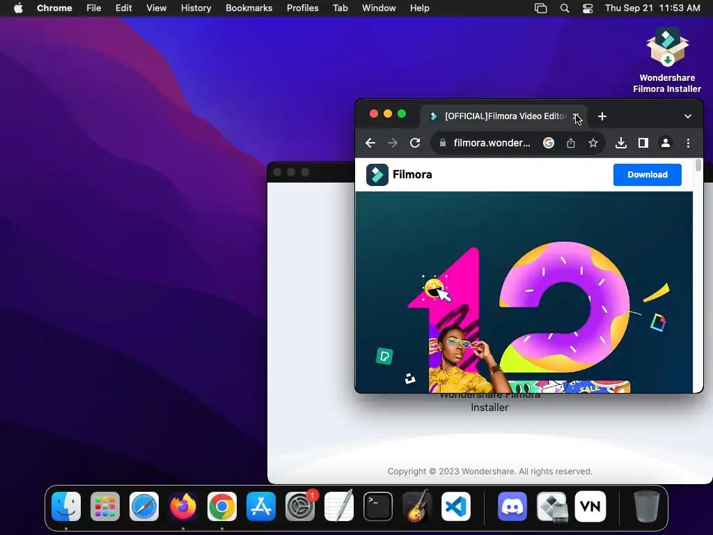Launch VN video editor from Dock
Viewport: 713px width, 535px height.
tap(590, 506)
